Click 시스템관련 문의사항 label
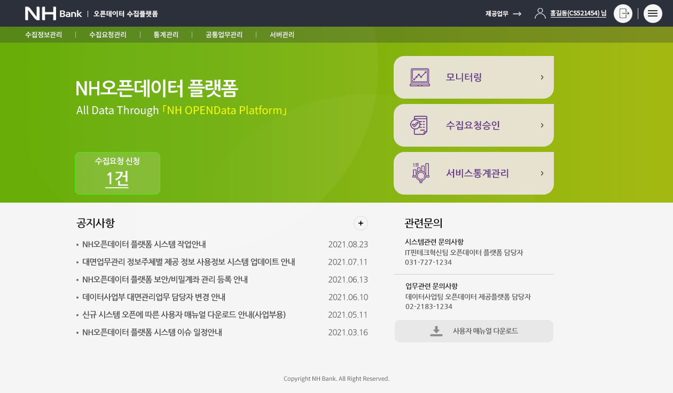Screen dimensions: 673x393 pyautogui.click(x=434, y=242)
